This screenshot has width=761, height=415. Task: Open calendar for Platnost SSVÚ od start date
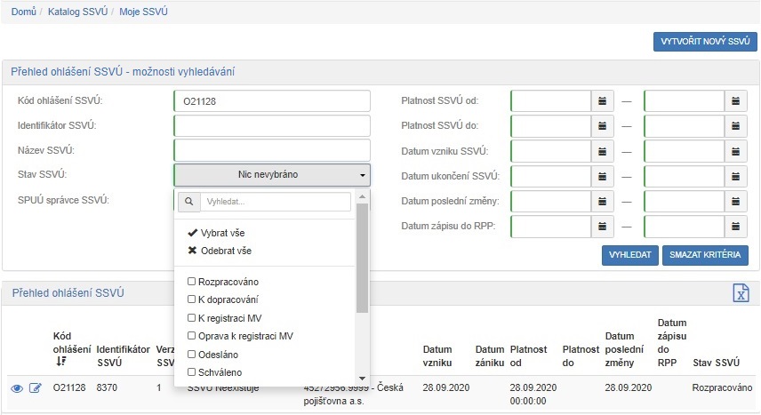tap(603, 100)
